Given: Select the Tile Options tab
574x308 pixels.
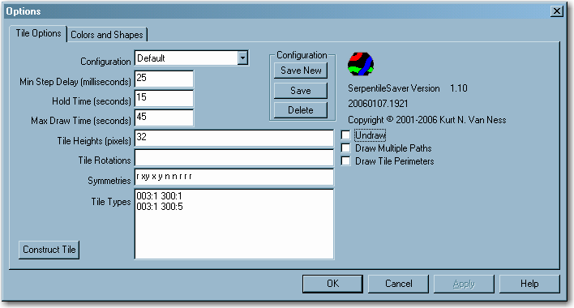Looking at the screenshot, I should 38,33.
